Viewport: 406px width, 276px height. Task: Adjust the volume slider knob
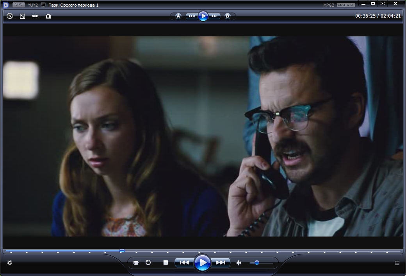pyautogui.click(x=256, y=263)
